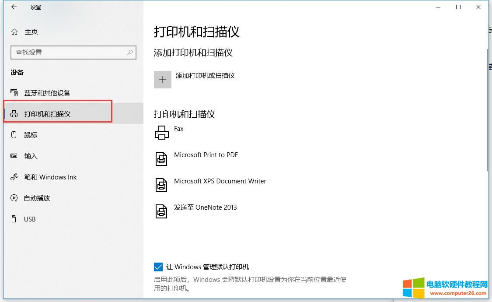Screen dimensions: 492x302
Task: Click the keyboard icon beside 输入
Action: (x=14, y=156)
